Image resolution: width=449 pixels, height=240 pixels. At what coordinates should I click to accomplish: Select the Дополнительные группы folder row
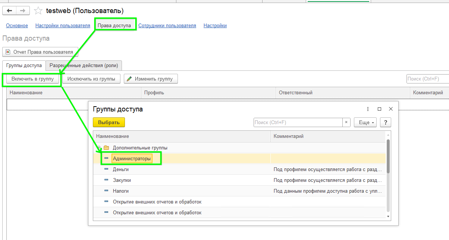click(x=239, y=148)
